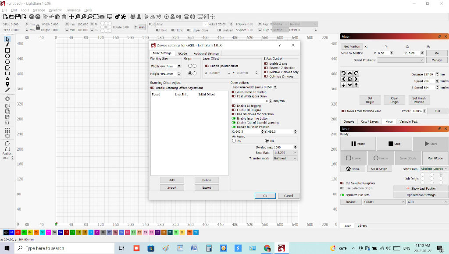The image size is (449, 254).
Task: Click the Devices button in Laser panel
Action: 351,202
